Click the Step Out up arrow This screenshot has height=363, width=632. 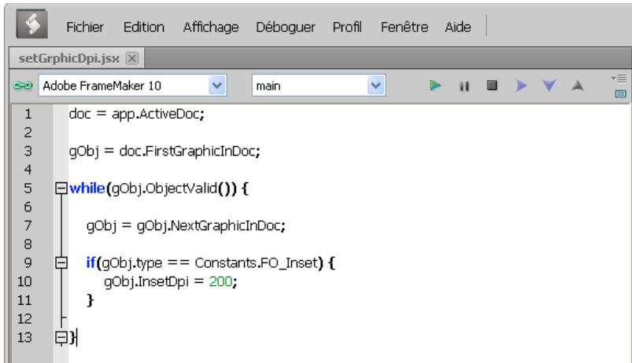point(578,86)
